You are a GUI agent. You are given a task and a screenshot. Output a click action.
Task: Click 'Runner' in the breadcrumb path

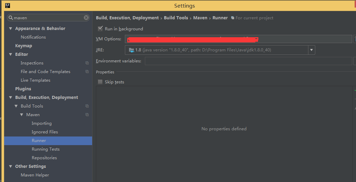(220, 18)
